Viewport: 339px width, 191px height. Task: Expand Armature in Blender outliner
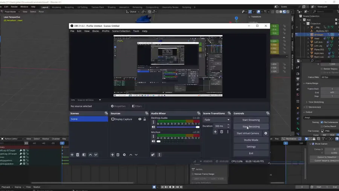click(308, 35)
